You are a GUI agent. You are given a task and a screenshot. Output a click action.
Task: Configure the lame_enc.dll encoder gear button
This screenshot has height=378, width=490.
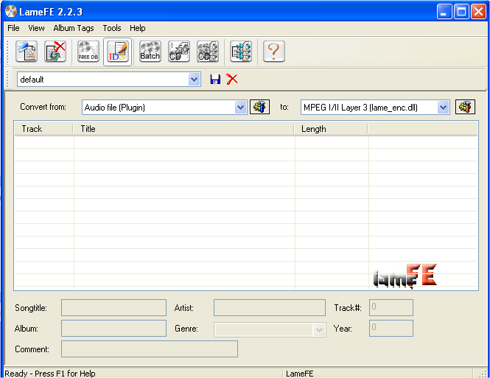465,107
